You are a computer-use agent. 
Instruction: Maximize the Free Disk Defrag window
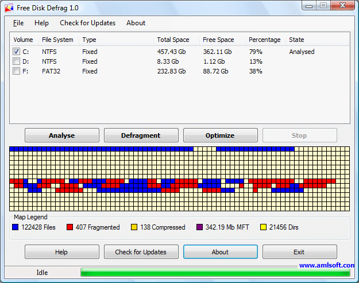pos(323,6)
